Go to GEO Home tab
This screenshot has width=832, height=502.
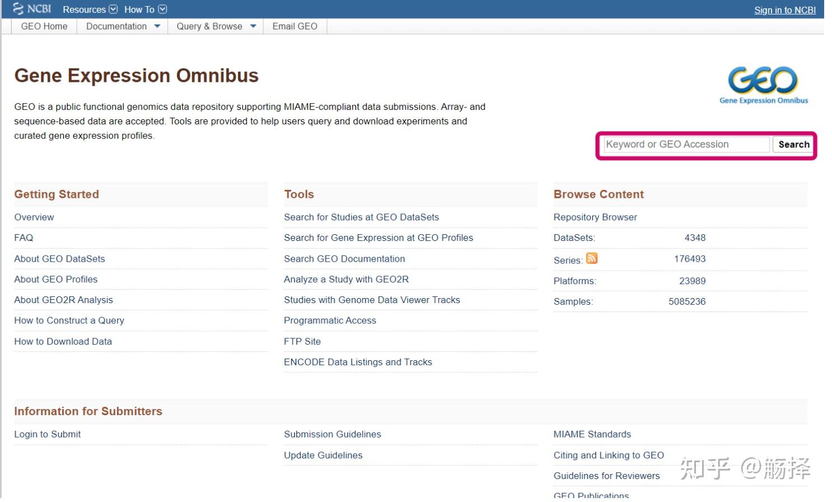44,26
